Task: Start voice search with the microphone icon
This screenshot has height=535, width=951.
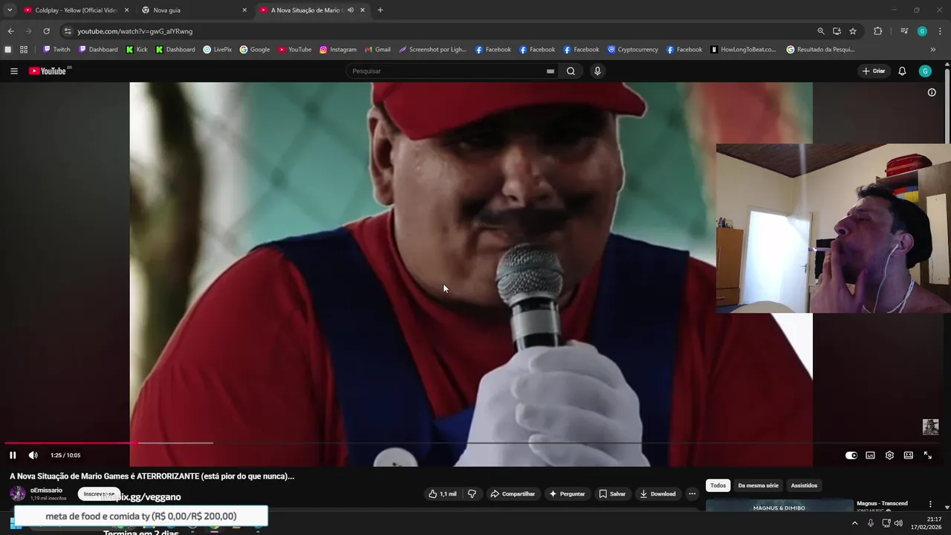Action: click(597, 71)
